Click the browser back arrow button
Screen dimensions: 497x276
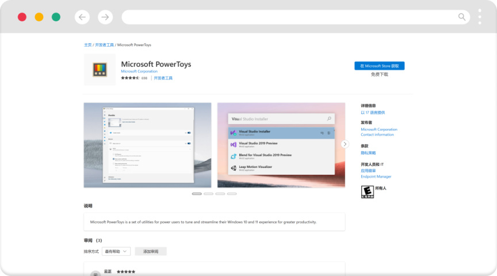pyautogui.click(x=82, y=17)
